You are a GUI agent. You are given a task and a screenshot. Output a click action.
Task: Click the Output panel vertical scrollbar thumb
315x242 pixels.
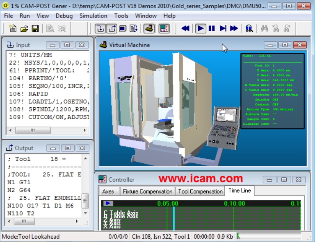click(x=85, y=201)
